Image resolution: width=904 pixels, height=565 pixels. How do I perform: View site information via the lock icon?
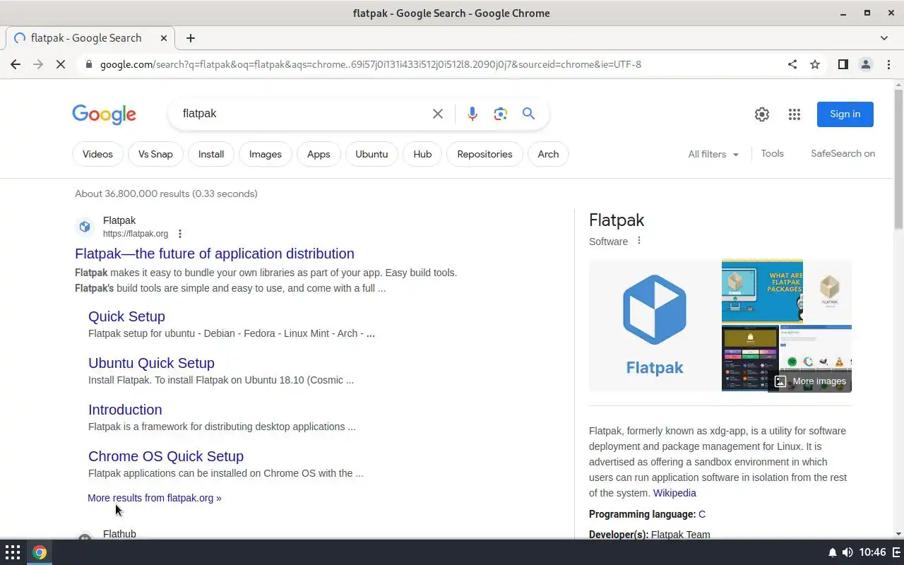88,64
